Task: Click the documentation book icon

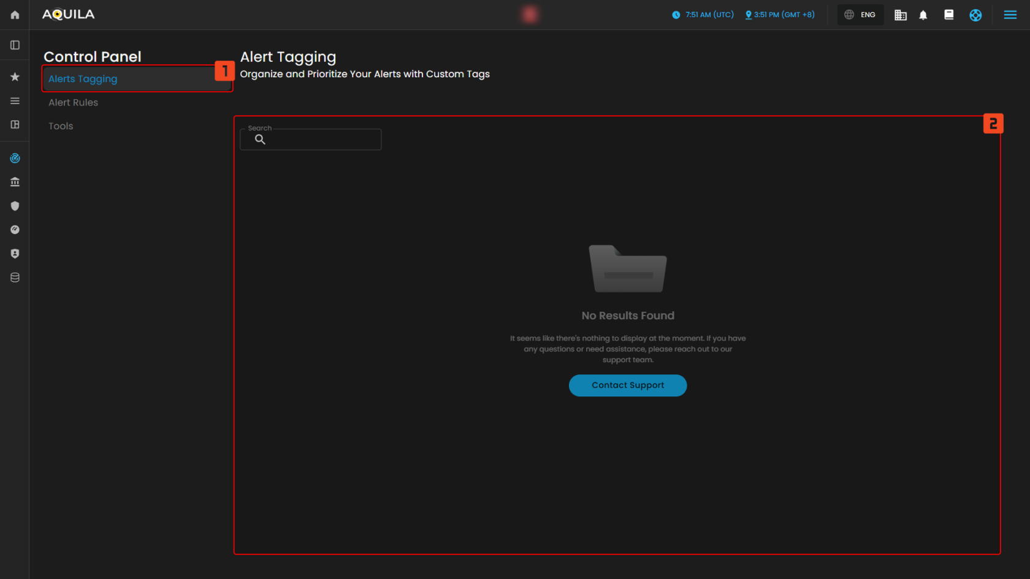Action: pyautogui.click(x=948, y=14)
